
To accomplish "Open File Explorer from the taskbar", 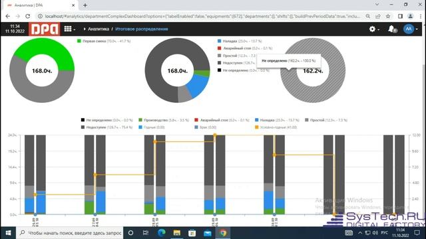I will tap(177, 233).
